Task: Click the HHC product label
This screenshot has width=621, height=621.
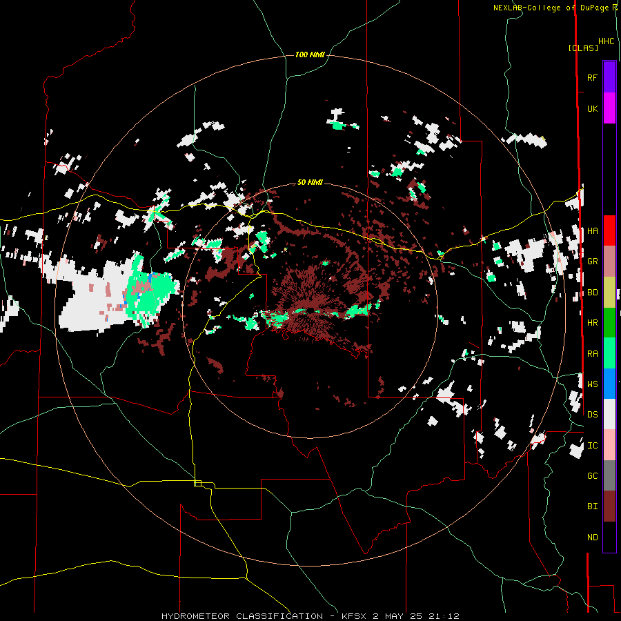Action: (x=606, y=41)
